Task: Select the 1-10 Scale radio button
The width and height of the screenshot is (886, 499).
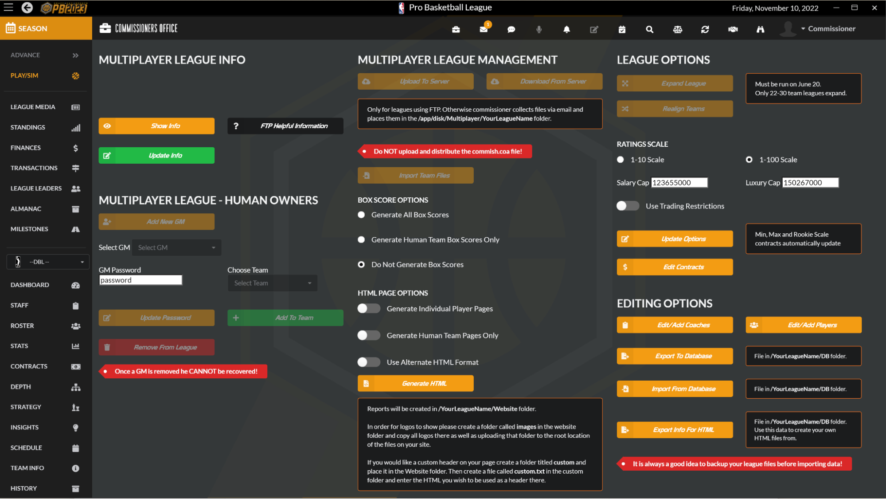Action: click(621, 160)
